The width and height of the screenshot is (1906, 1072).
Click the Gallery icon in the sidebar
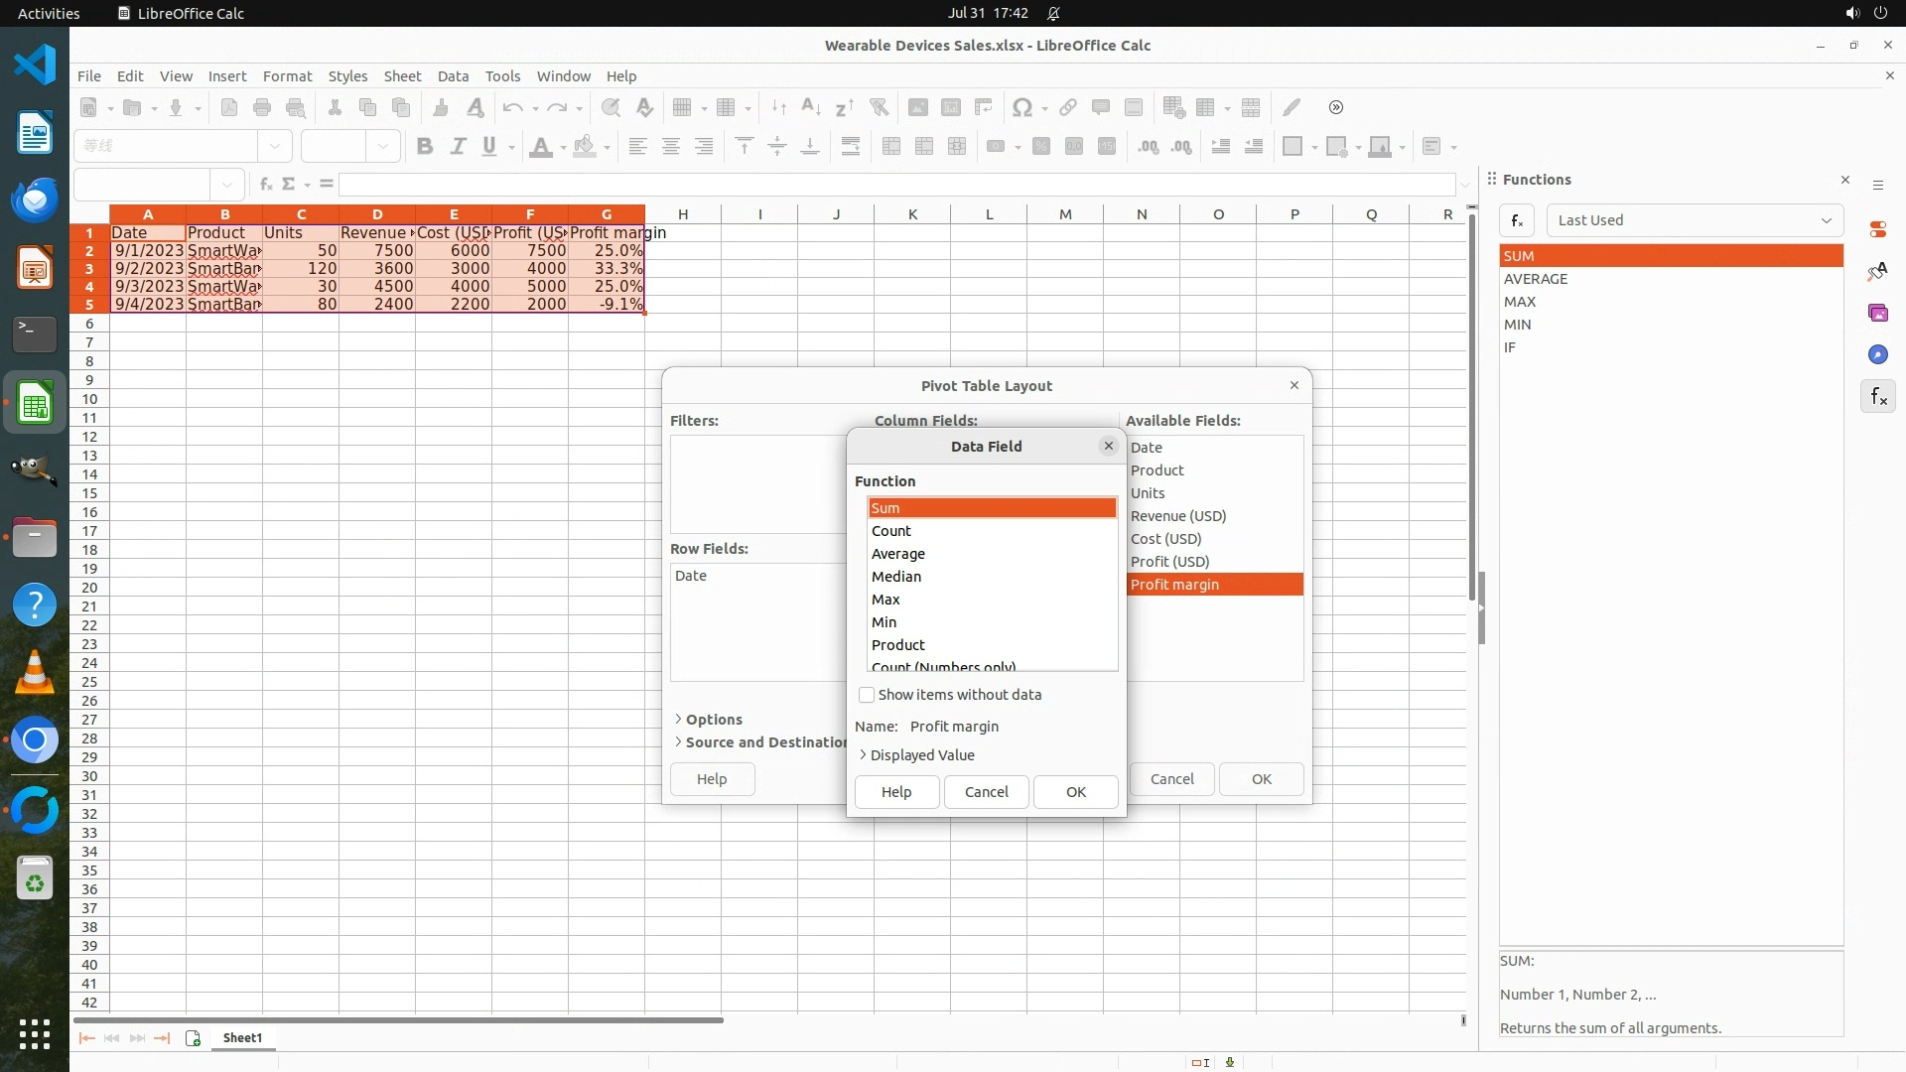click(1877, 314)
